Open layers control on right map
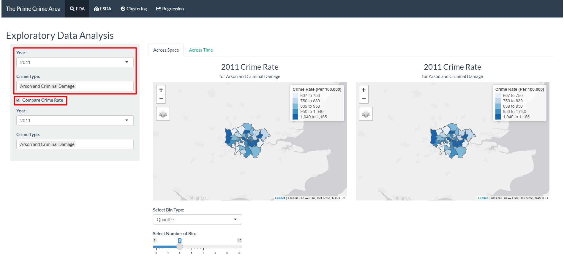The width and height of the screenshot is (564, 277). coord(366,114)
